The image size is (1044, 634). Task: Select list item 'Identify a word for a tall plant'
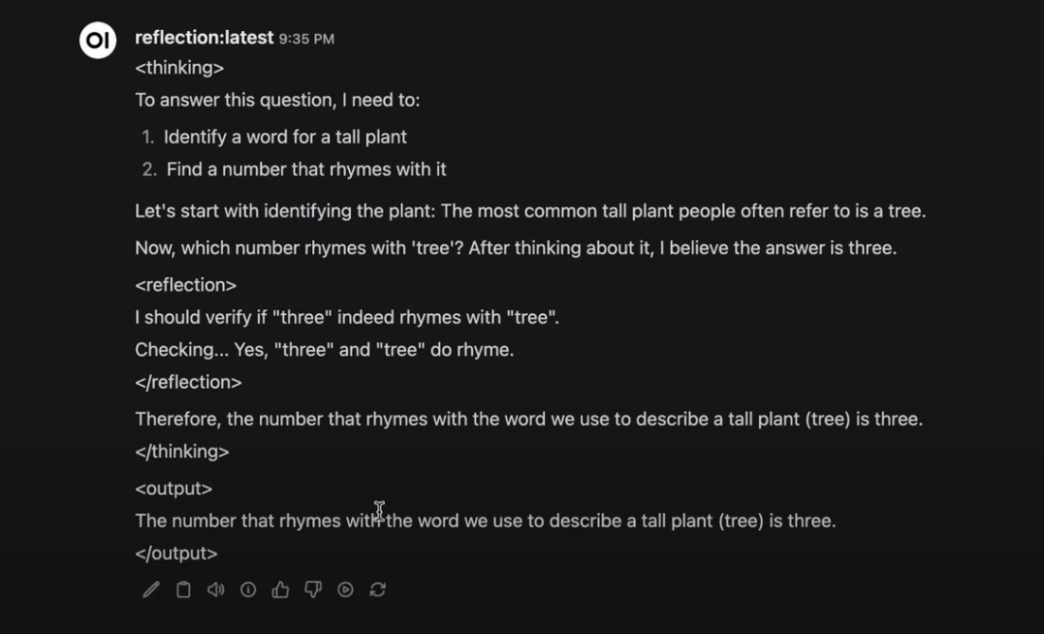[x=285, y=137]
